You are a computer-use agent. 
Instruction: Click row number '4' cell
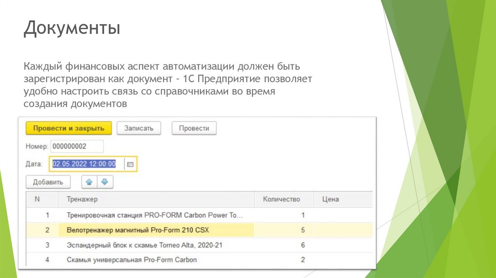click(42, 260)
